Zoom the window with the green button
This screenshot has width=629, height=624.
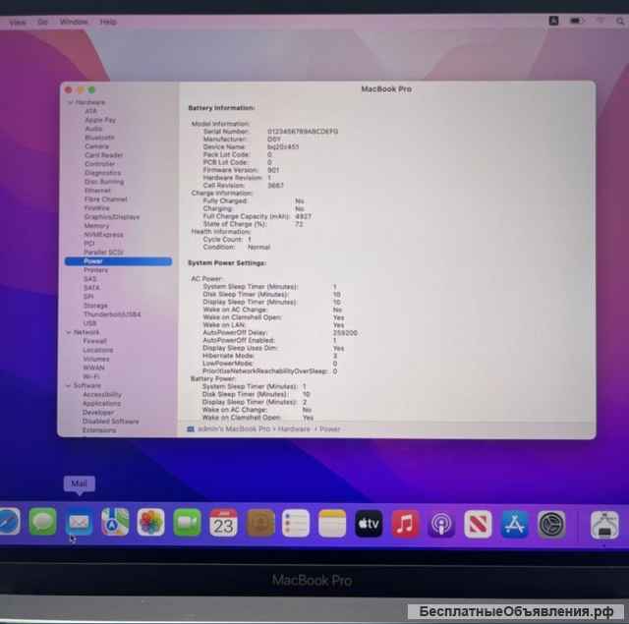coord(91,89)
